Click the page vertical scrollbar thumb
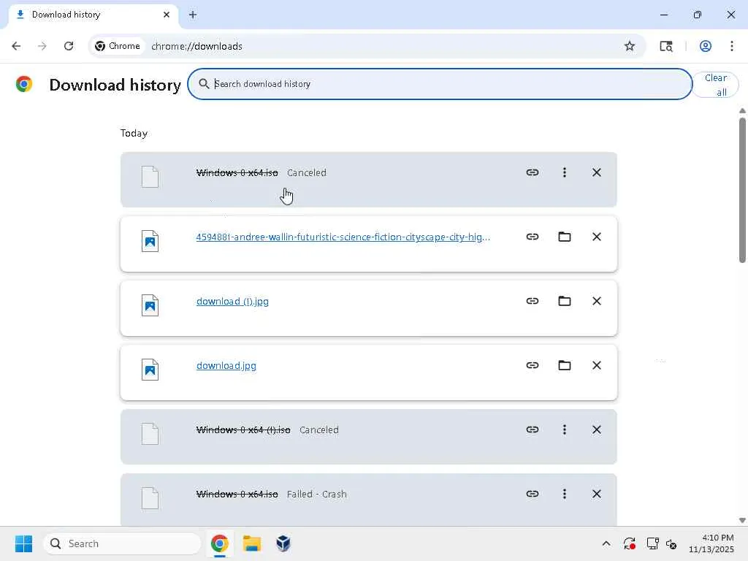 [742, 190]
